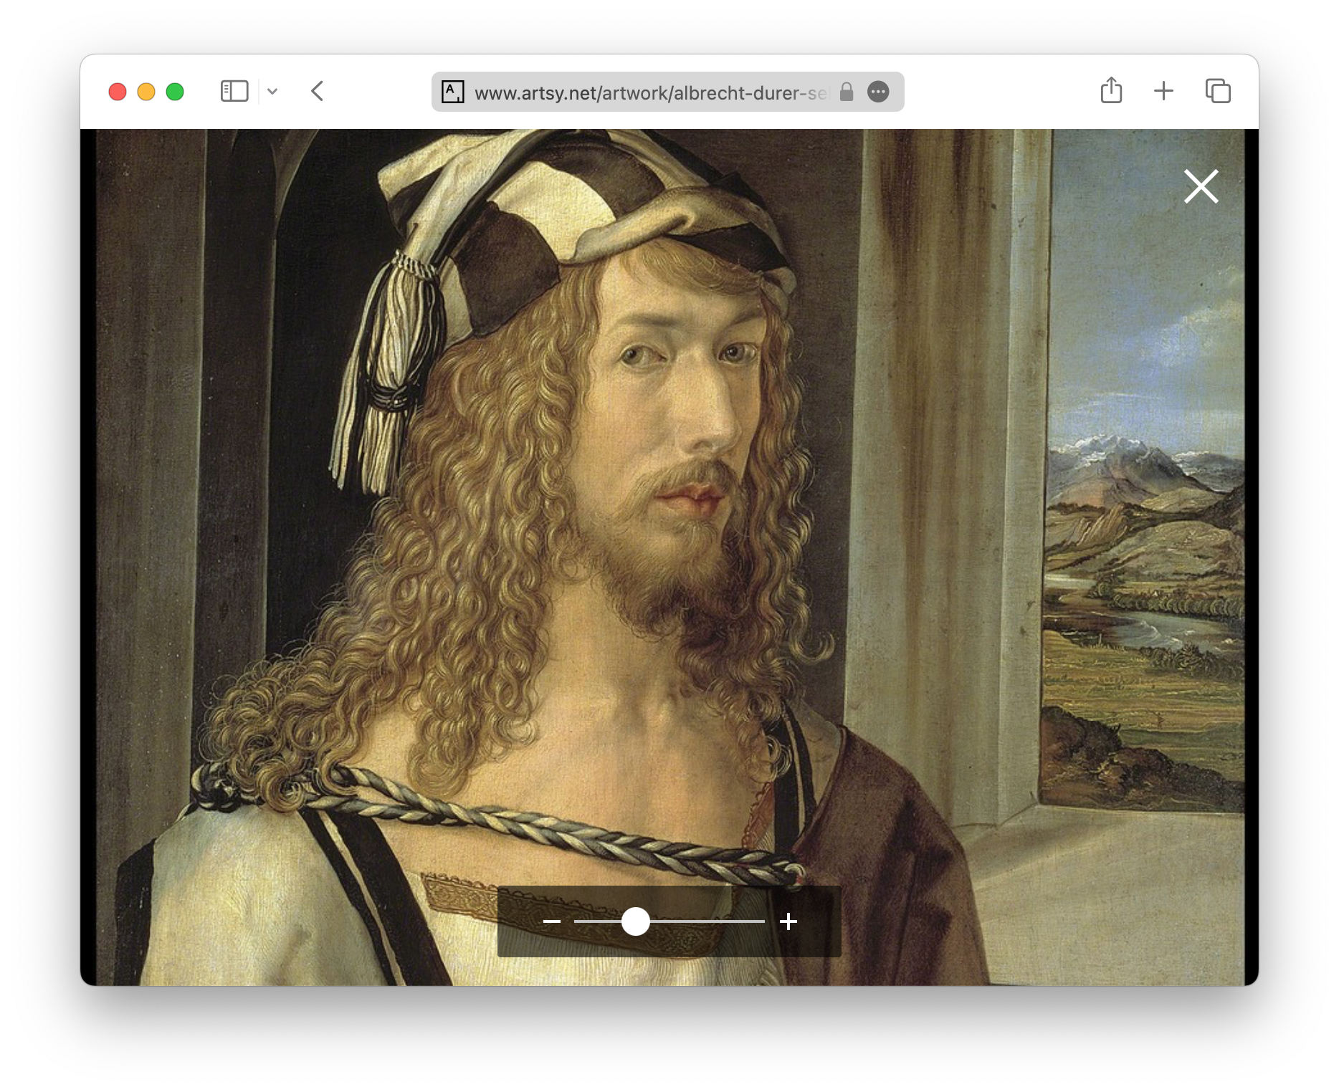
Task: Focus the artsy.net address bar URL
Action: click(651, 92)
